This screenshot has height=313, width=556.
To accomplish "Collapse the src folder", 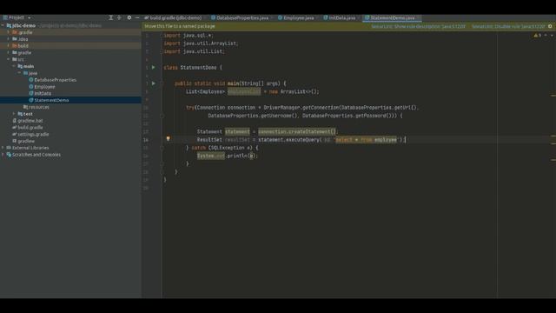I will (9, 59).
